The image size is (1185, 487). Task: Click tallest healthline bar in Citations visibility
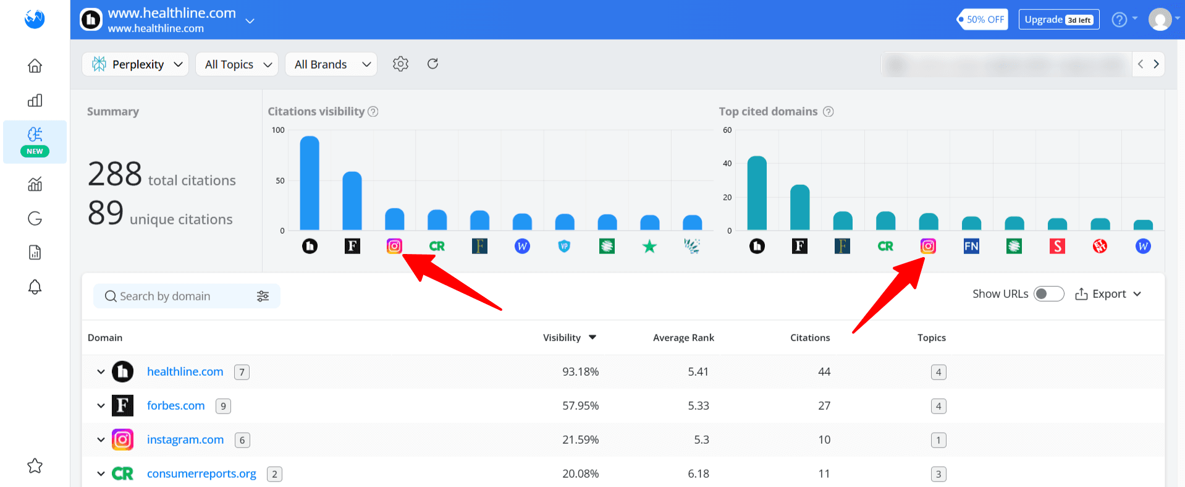pos(310,183)
